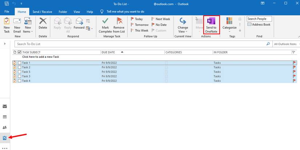Screen dimensions: 300x150
Task: Click Undo in the quick access toolbar
Action: coord(14,3)
